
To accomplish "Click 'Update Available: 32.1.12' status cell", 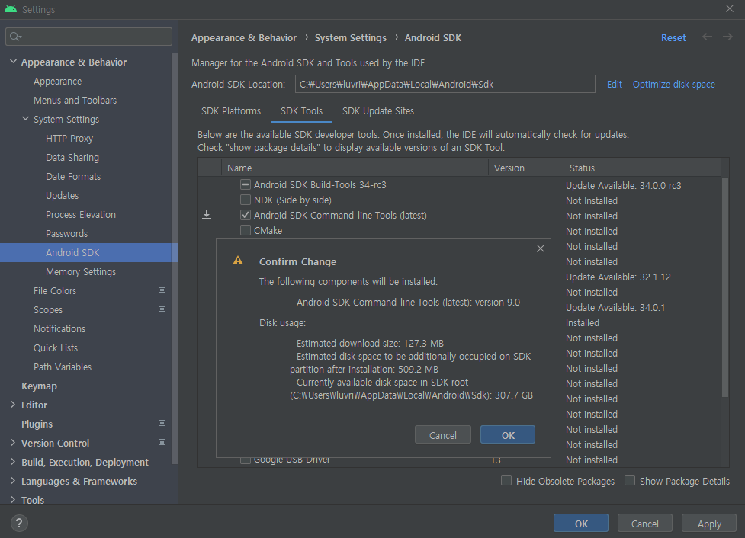I will 618,277.
